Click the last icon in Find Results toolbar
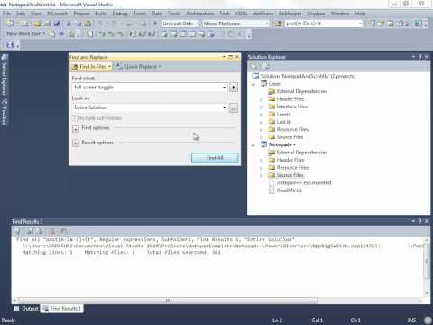Screen dimensions: 433x325 (x=64, y=231)
